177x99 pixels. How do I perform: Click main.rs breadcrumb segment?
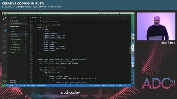44,21
